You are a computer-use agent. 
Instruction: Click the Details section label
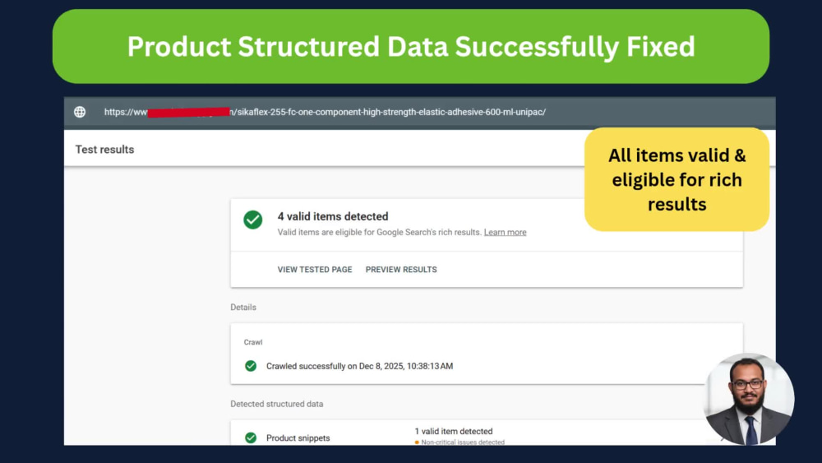coord(243,308)
